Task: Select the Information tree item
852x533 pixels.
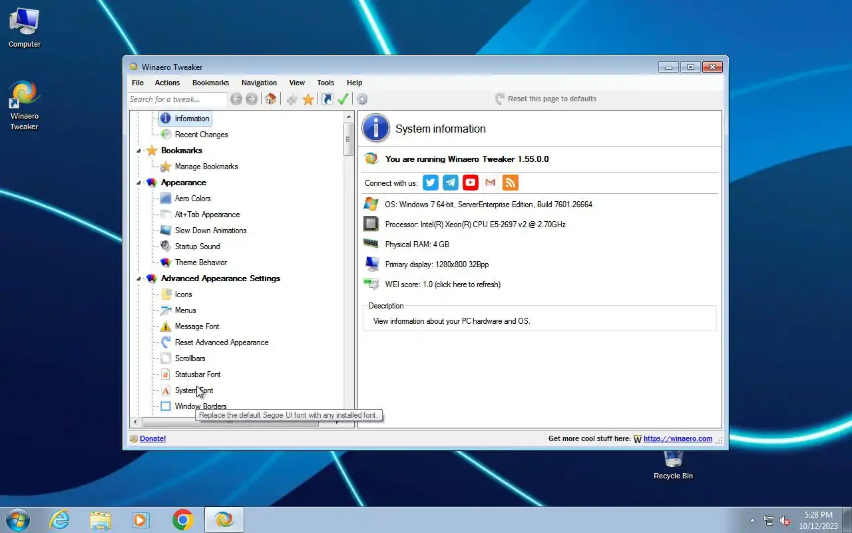Action: [x=192, y=119]
